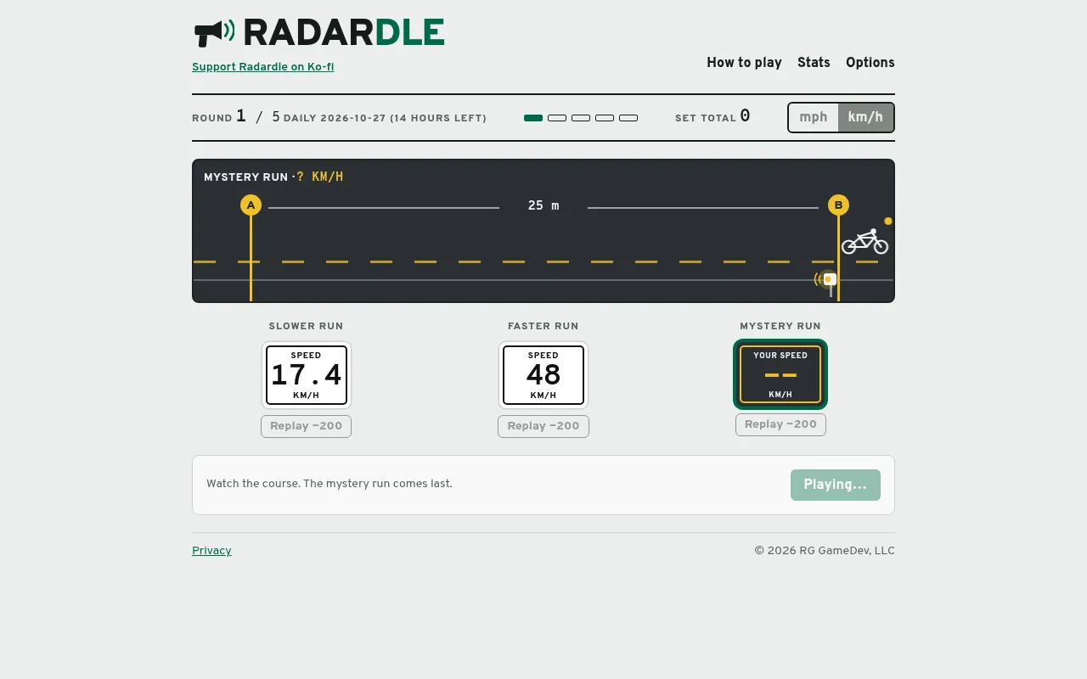Replay the faster run for −200
Image resolution: width=1087 pixels, height=679 pixels.
(x=543, y=426)
